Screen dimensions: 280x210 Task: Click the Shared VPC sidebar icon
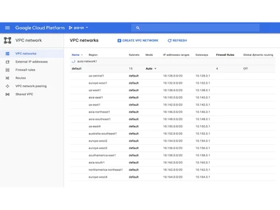[7, 94]
